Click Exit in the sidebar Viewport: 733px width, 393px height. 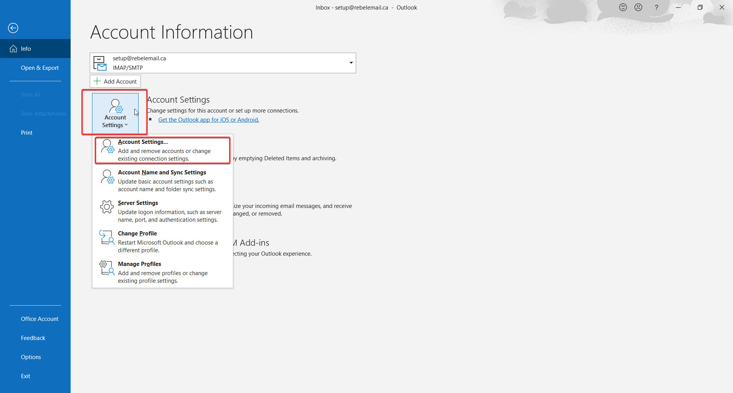[35, 376]
